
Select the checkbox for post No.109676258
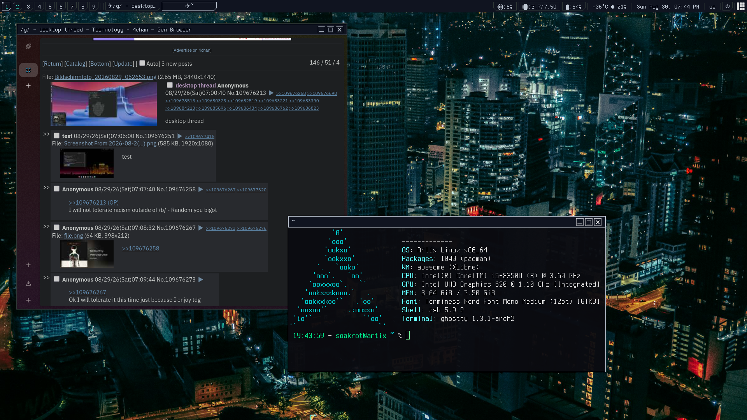56,189
